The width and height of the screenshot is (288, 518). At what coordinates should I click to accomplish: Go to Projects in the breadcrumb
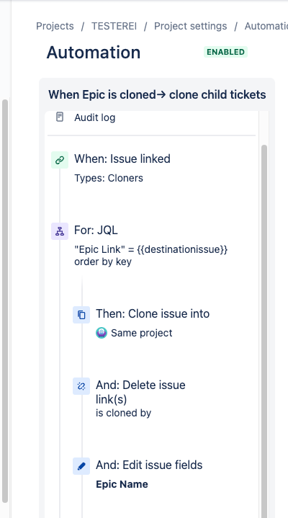55,26
